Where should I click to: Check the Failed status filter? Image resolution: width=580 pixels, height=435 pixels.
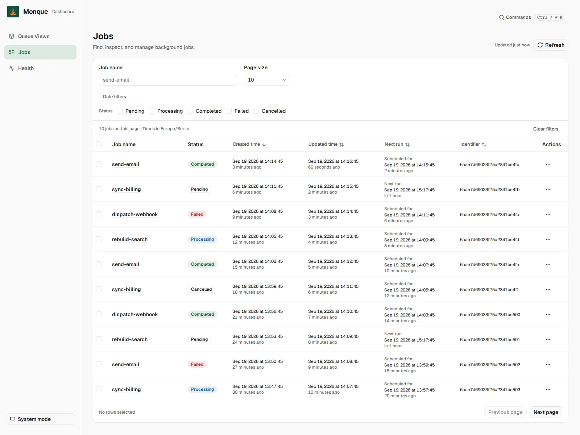(229, 111)
